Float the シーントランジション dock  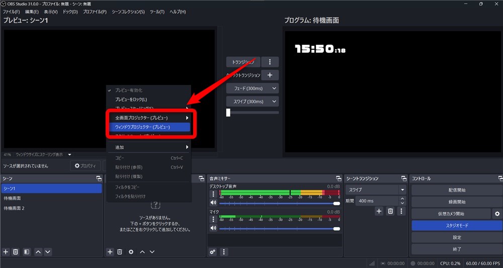(x=404, y=178)
